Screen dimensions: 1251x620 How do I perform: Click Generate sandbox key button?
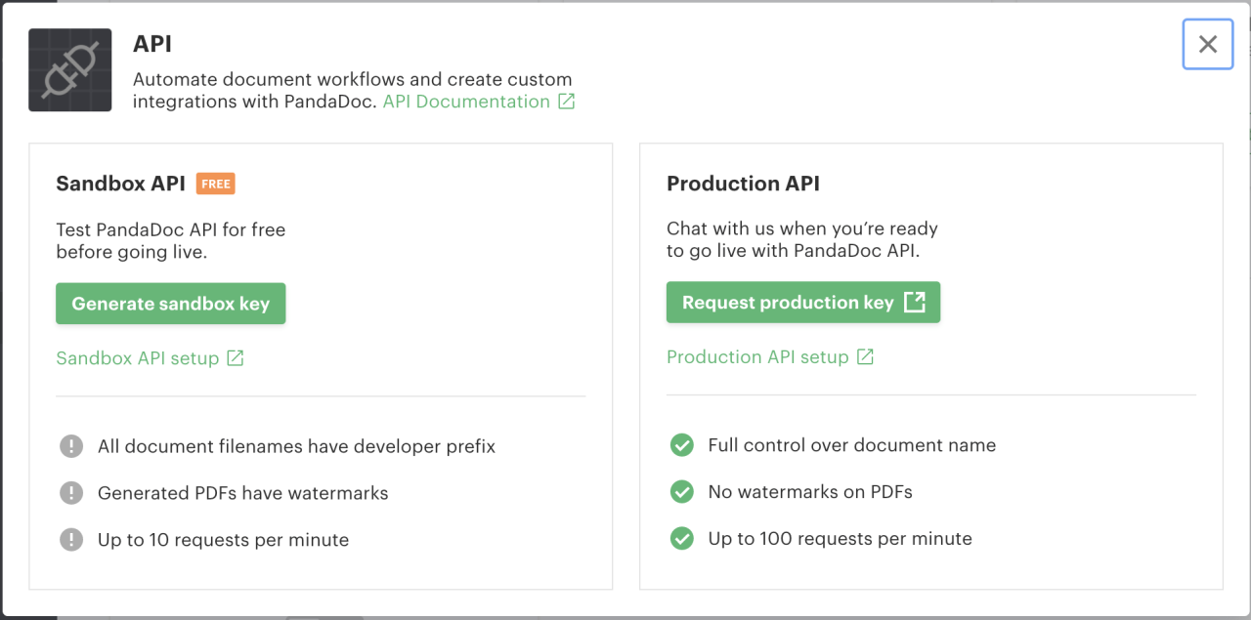(171, 304)
